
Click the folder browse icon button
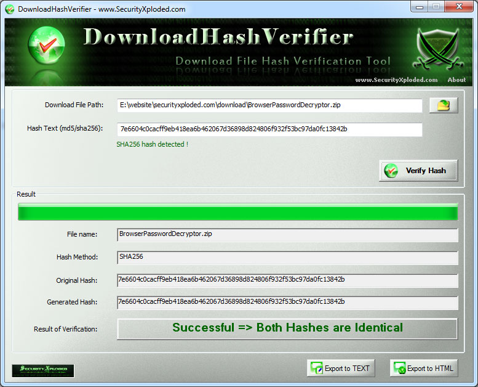coord(443,105)
